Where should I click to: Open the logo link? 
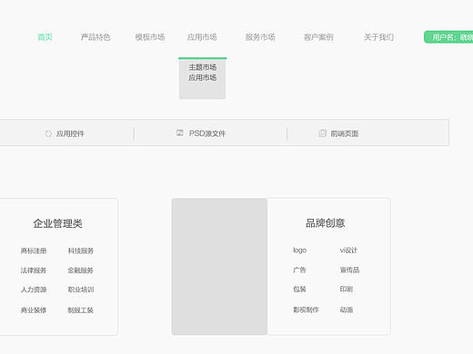pyautogui.click(x=299, y=251)
